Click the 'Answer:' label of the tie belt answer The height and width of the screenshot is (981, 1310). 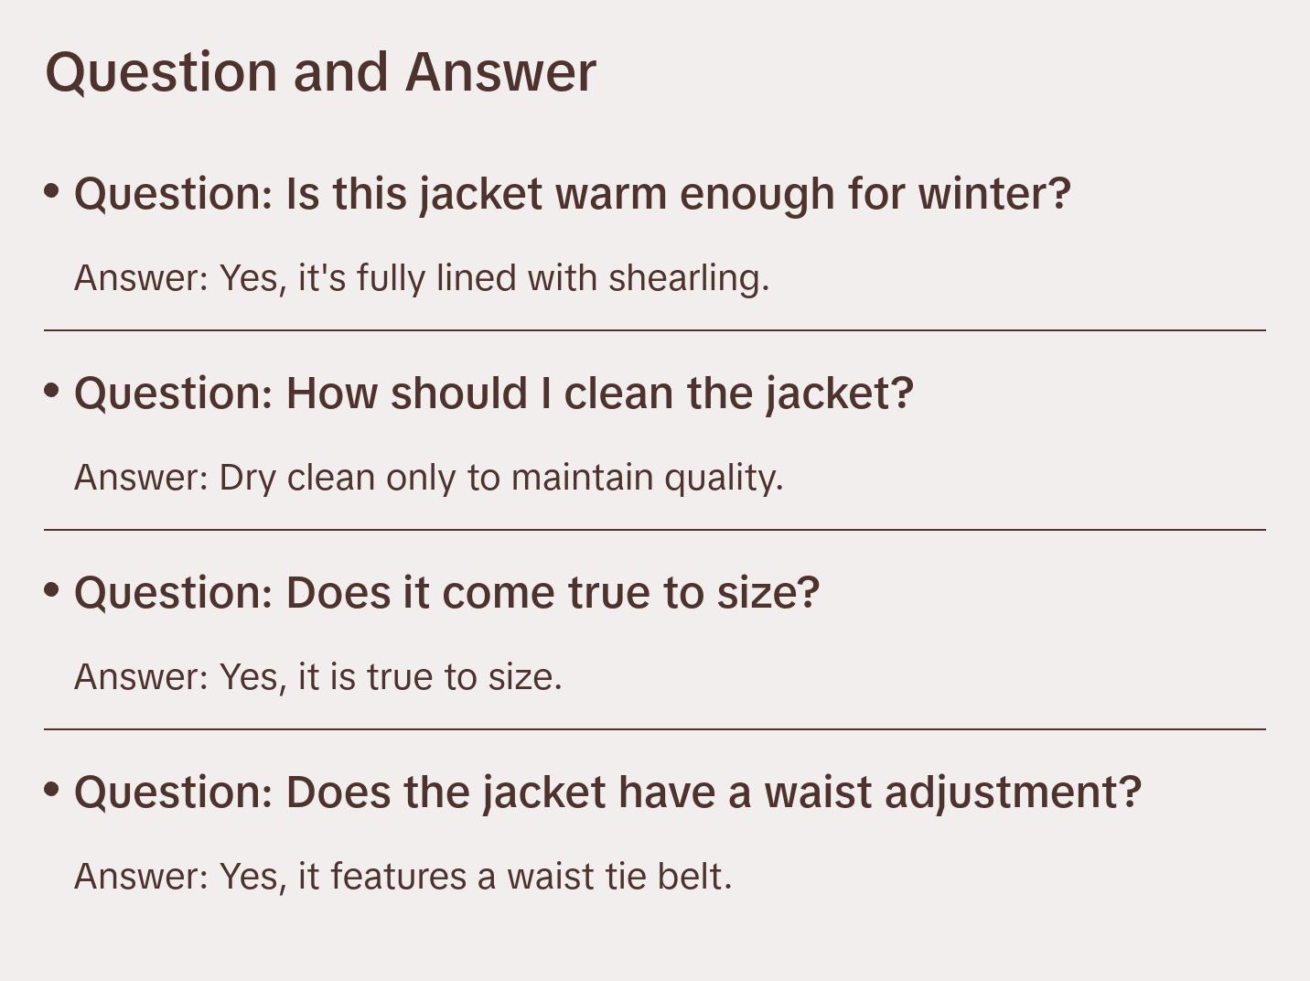pos(142,877)
